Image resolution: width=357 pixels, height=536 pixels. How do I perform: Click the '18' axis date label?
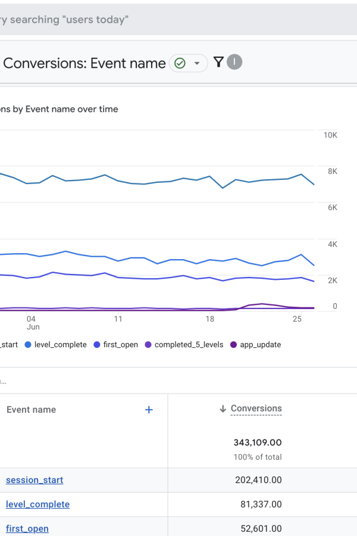210,319
